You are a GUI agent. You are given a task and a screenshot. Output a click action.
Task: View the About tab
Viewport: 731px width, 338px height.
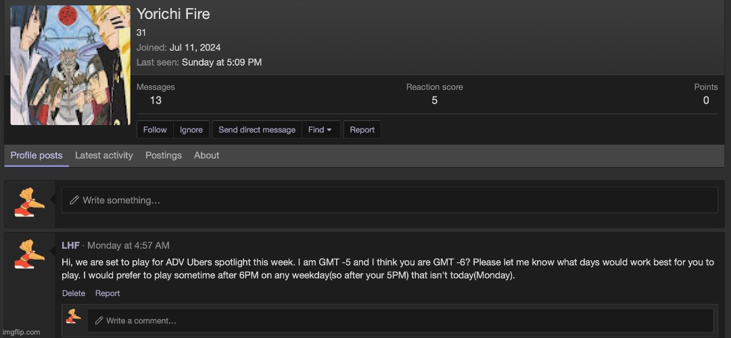point(206,155)
